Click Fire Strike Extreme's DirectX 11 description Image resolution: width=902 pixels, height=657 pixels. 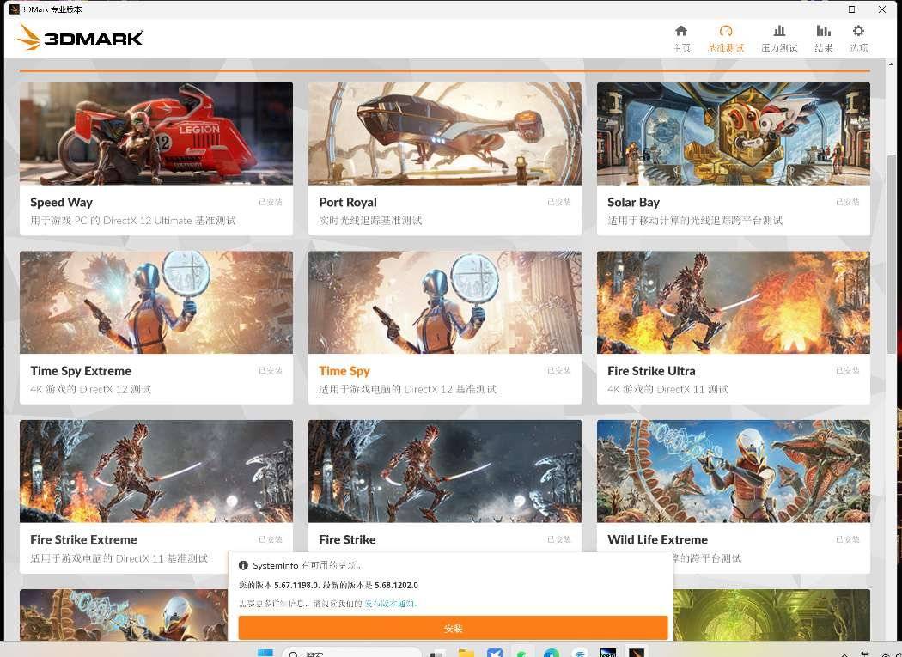119,558
